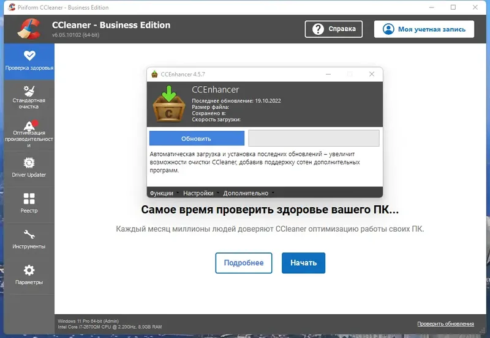The width and height of the screenshot is (490, 338).
Task: Click the Подробнее button
Action: tap(244, 263)
